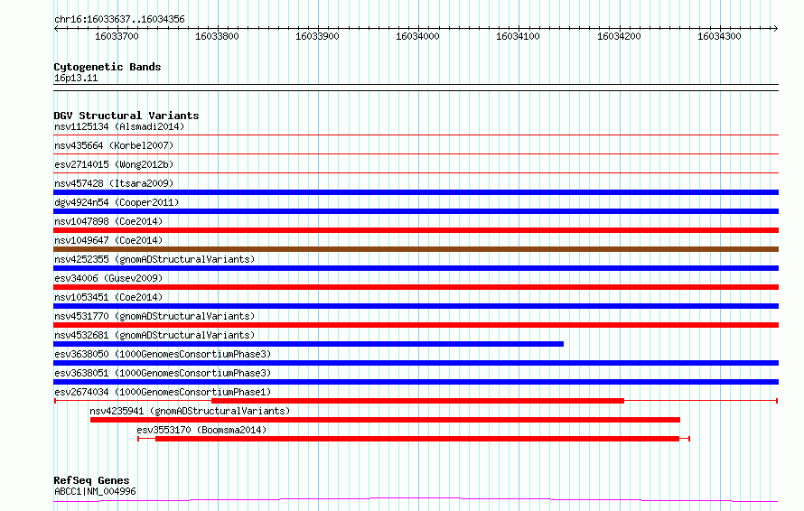The width and height of the screenshot is (804, 511).
Task: Select the esv34006 (Gusev2009) label
Action: tap(108, 278)
